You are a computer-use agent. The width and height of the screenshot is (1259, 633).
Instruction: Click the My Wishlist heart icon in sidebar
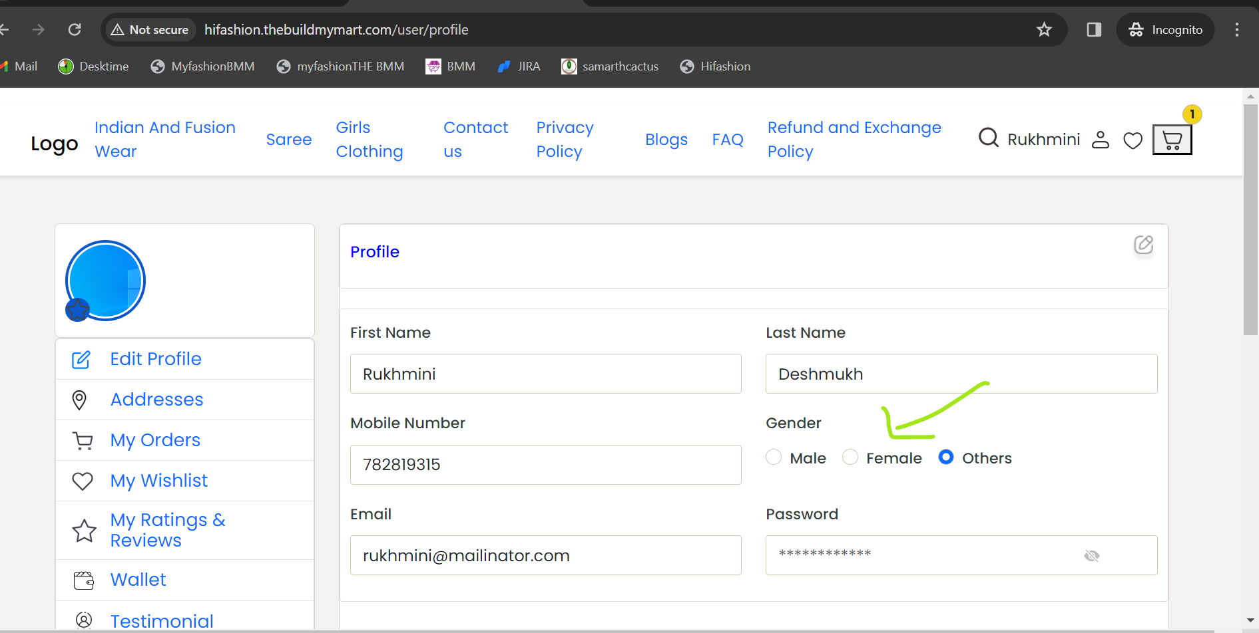83,481
